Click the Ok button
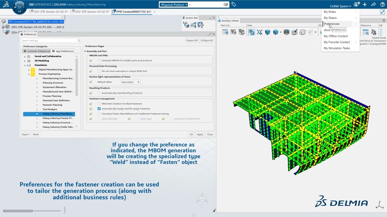The image size is (387, 217). tap(191, 134)
